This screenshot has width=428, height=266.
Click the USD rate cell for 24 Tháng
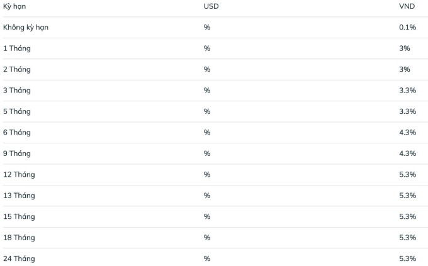pyautogui.click(x=207, y=258)
